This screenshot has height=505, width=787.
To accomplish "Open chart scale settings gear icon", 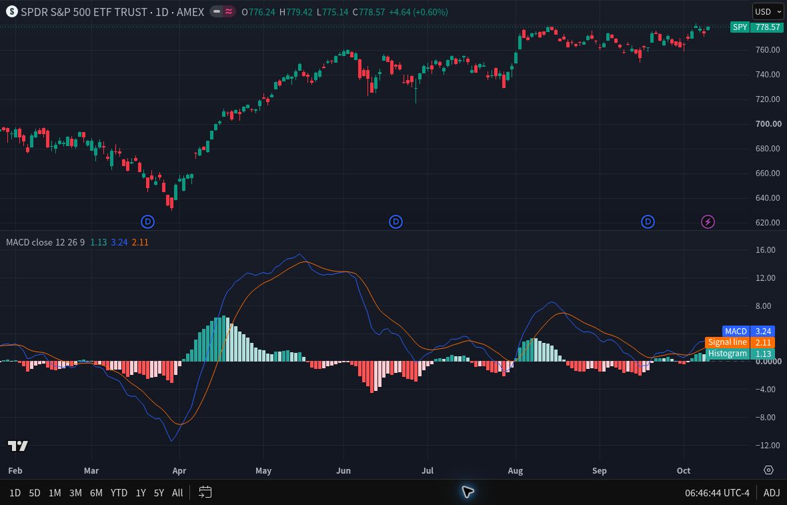I will click(768, 470).
